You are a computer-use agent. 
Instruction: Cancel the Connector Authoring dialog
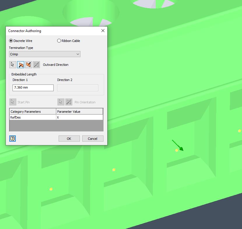click(93, 138)
